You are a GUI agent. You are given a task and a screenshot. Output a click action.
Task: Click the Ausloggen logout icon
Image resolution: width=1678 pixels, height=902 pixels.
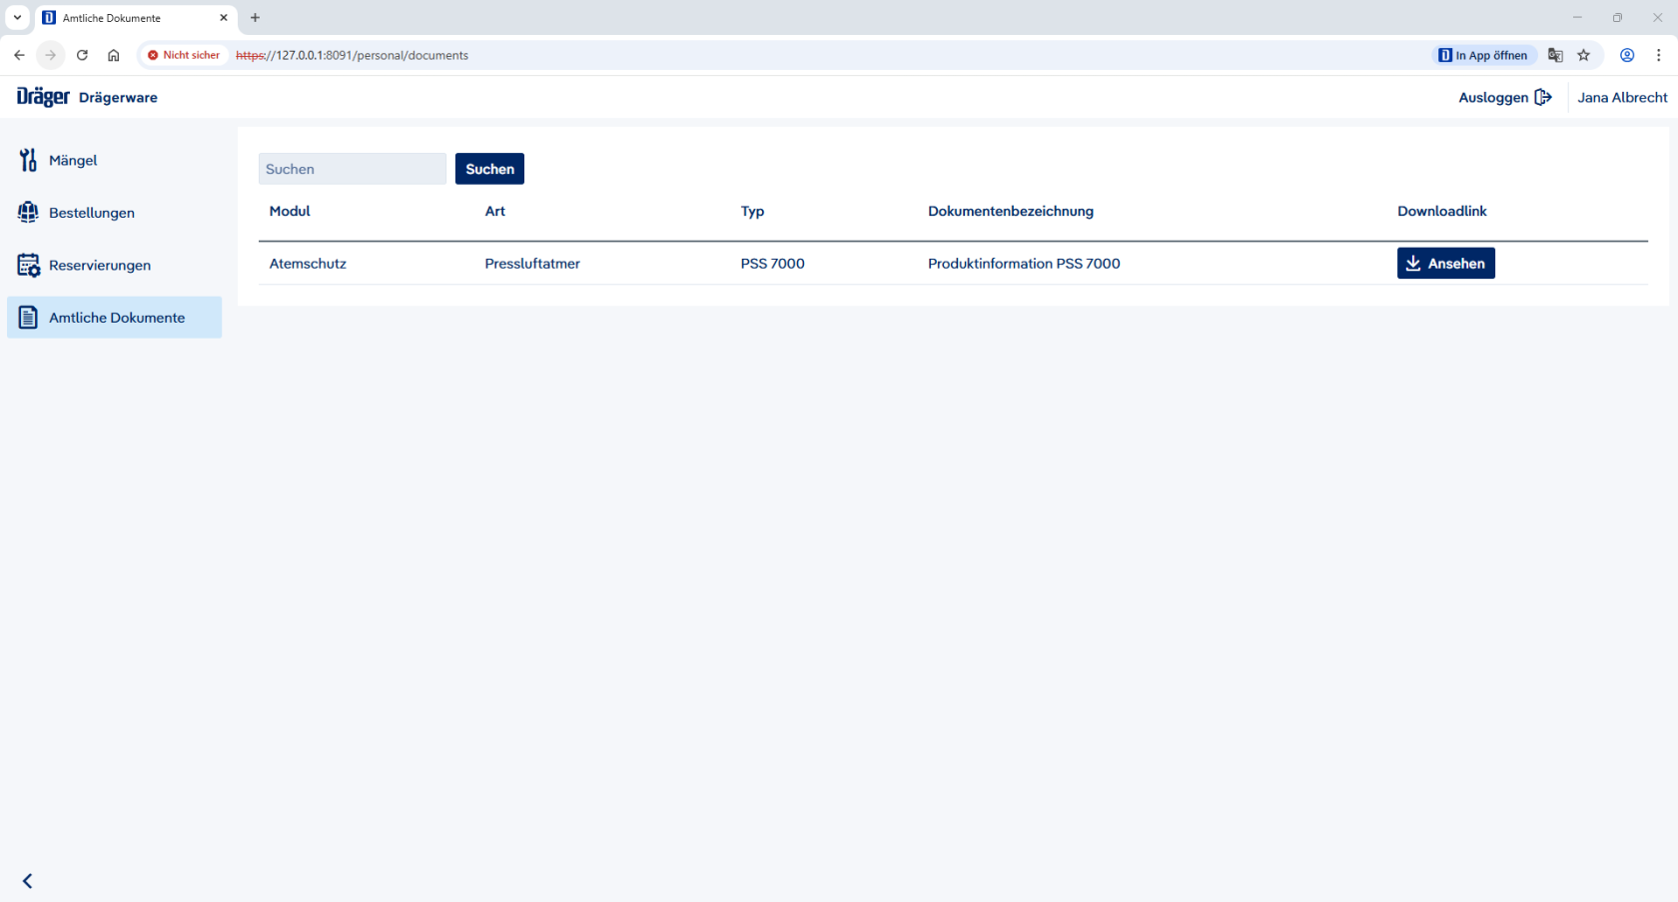coord(1543,97)
